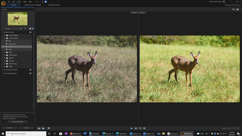Image resolution: width=242 pixels, height=136 pixels.
Task: Expand the Black & White preset folder
Action: pos(5,35)
